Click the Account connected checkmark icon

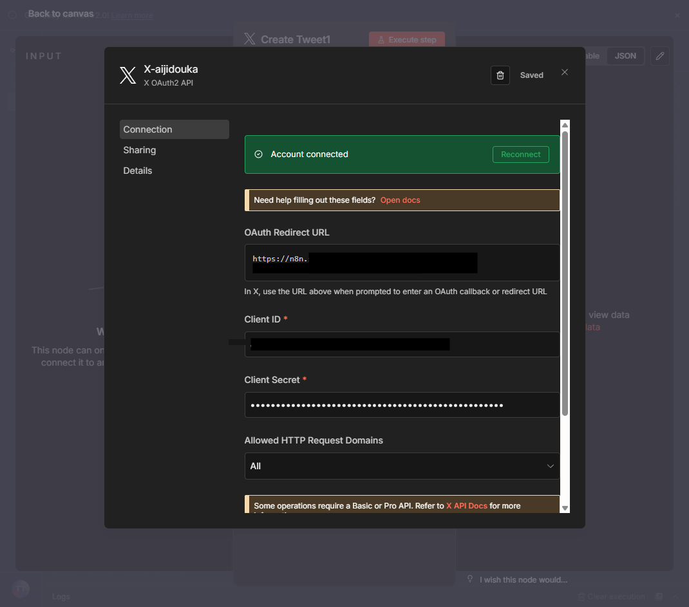259,154
